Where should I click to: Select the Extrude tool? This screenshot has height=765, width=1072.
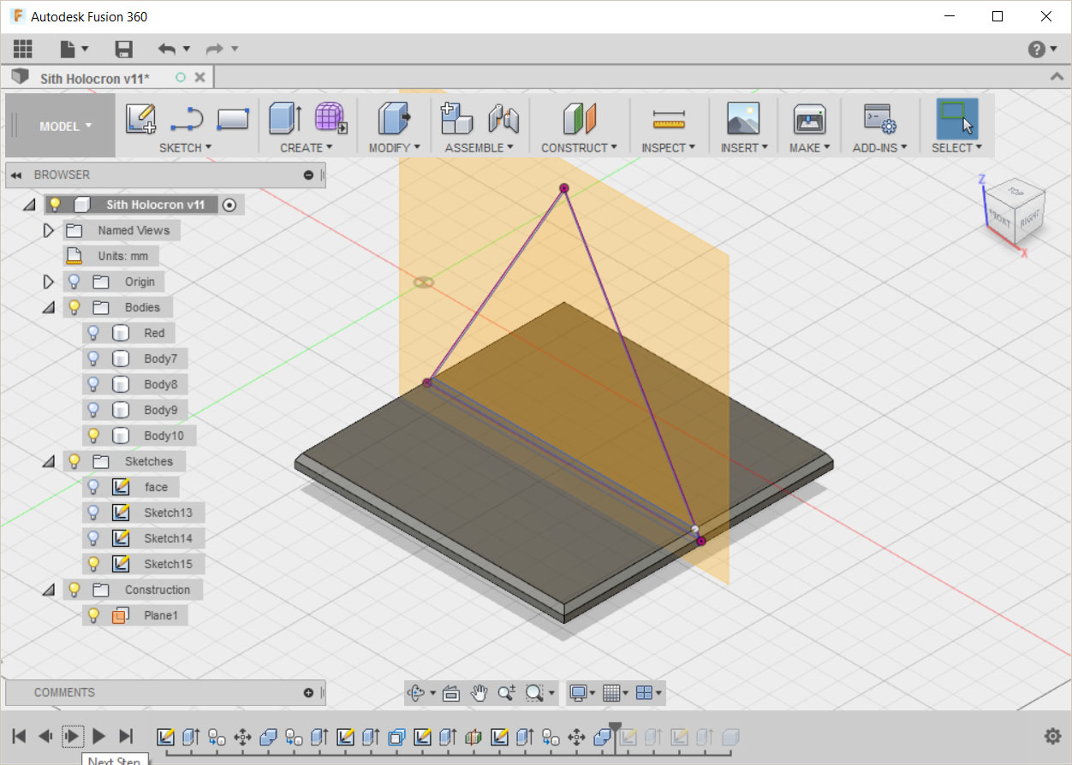285,118
